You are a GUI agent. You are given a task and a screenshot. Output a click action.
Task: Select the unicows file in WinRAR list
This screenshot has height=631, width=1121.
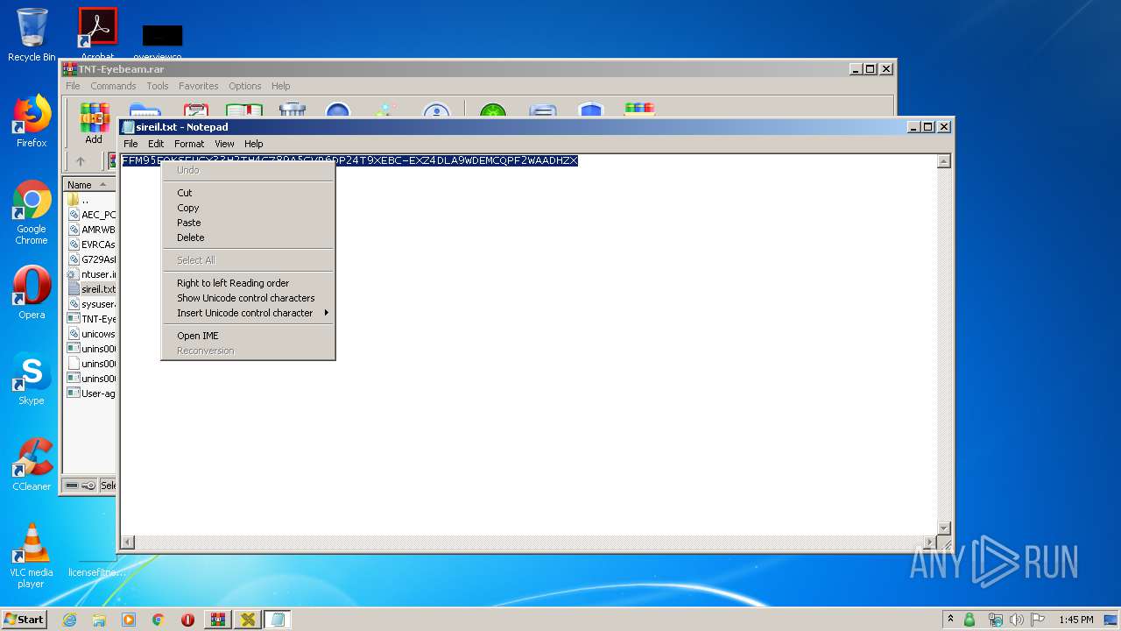92,334
